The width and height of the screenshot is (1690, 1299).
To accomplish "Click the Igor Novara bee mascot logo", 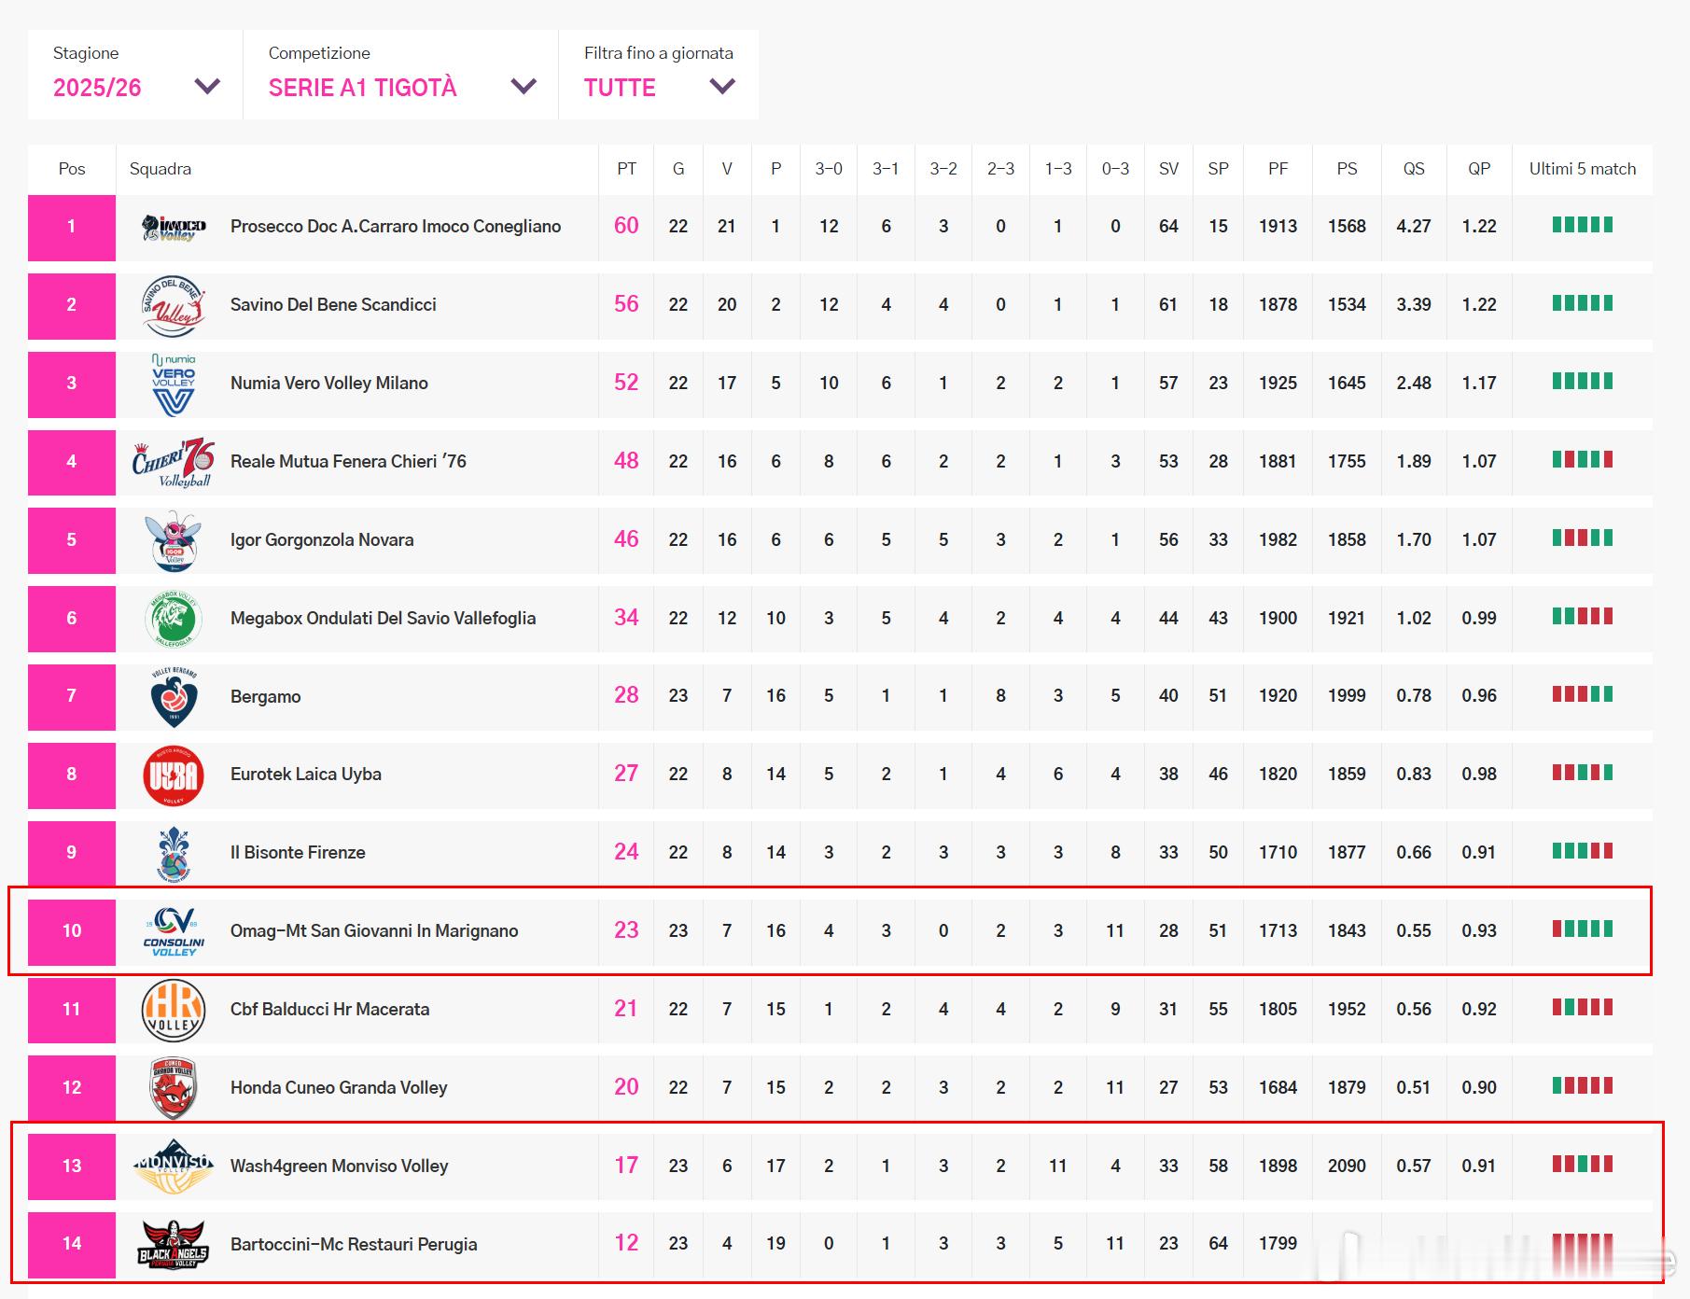I will click(174, 540).
